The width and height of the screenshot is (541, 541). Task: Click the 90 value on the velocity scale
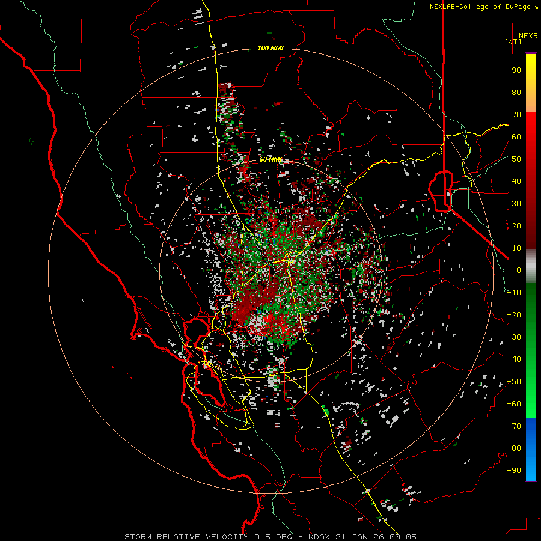tap(516, 70)
